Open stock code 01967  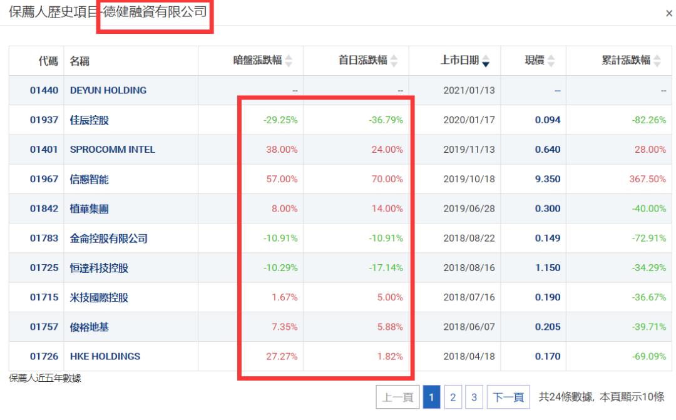44,179
